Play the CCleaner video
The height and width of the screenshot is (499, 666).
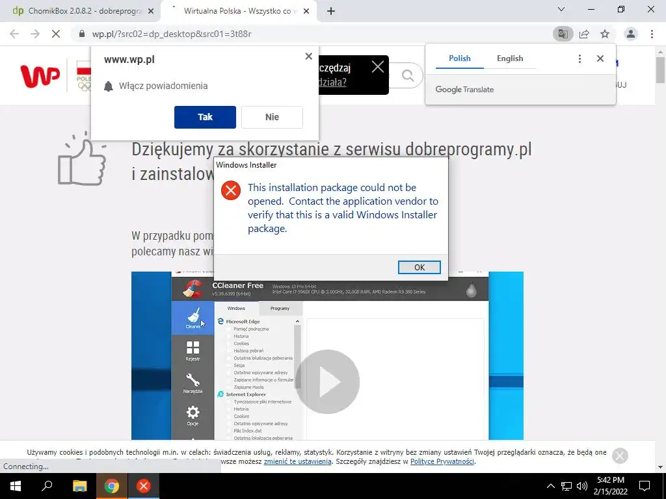coord(328,381)
